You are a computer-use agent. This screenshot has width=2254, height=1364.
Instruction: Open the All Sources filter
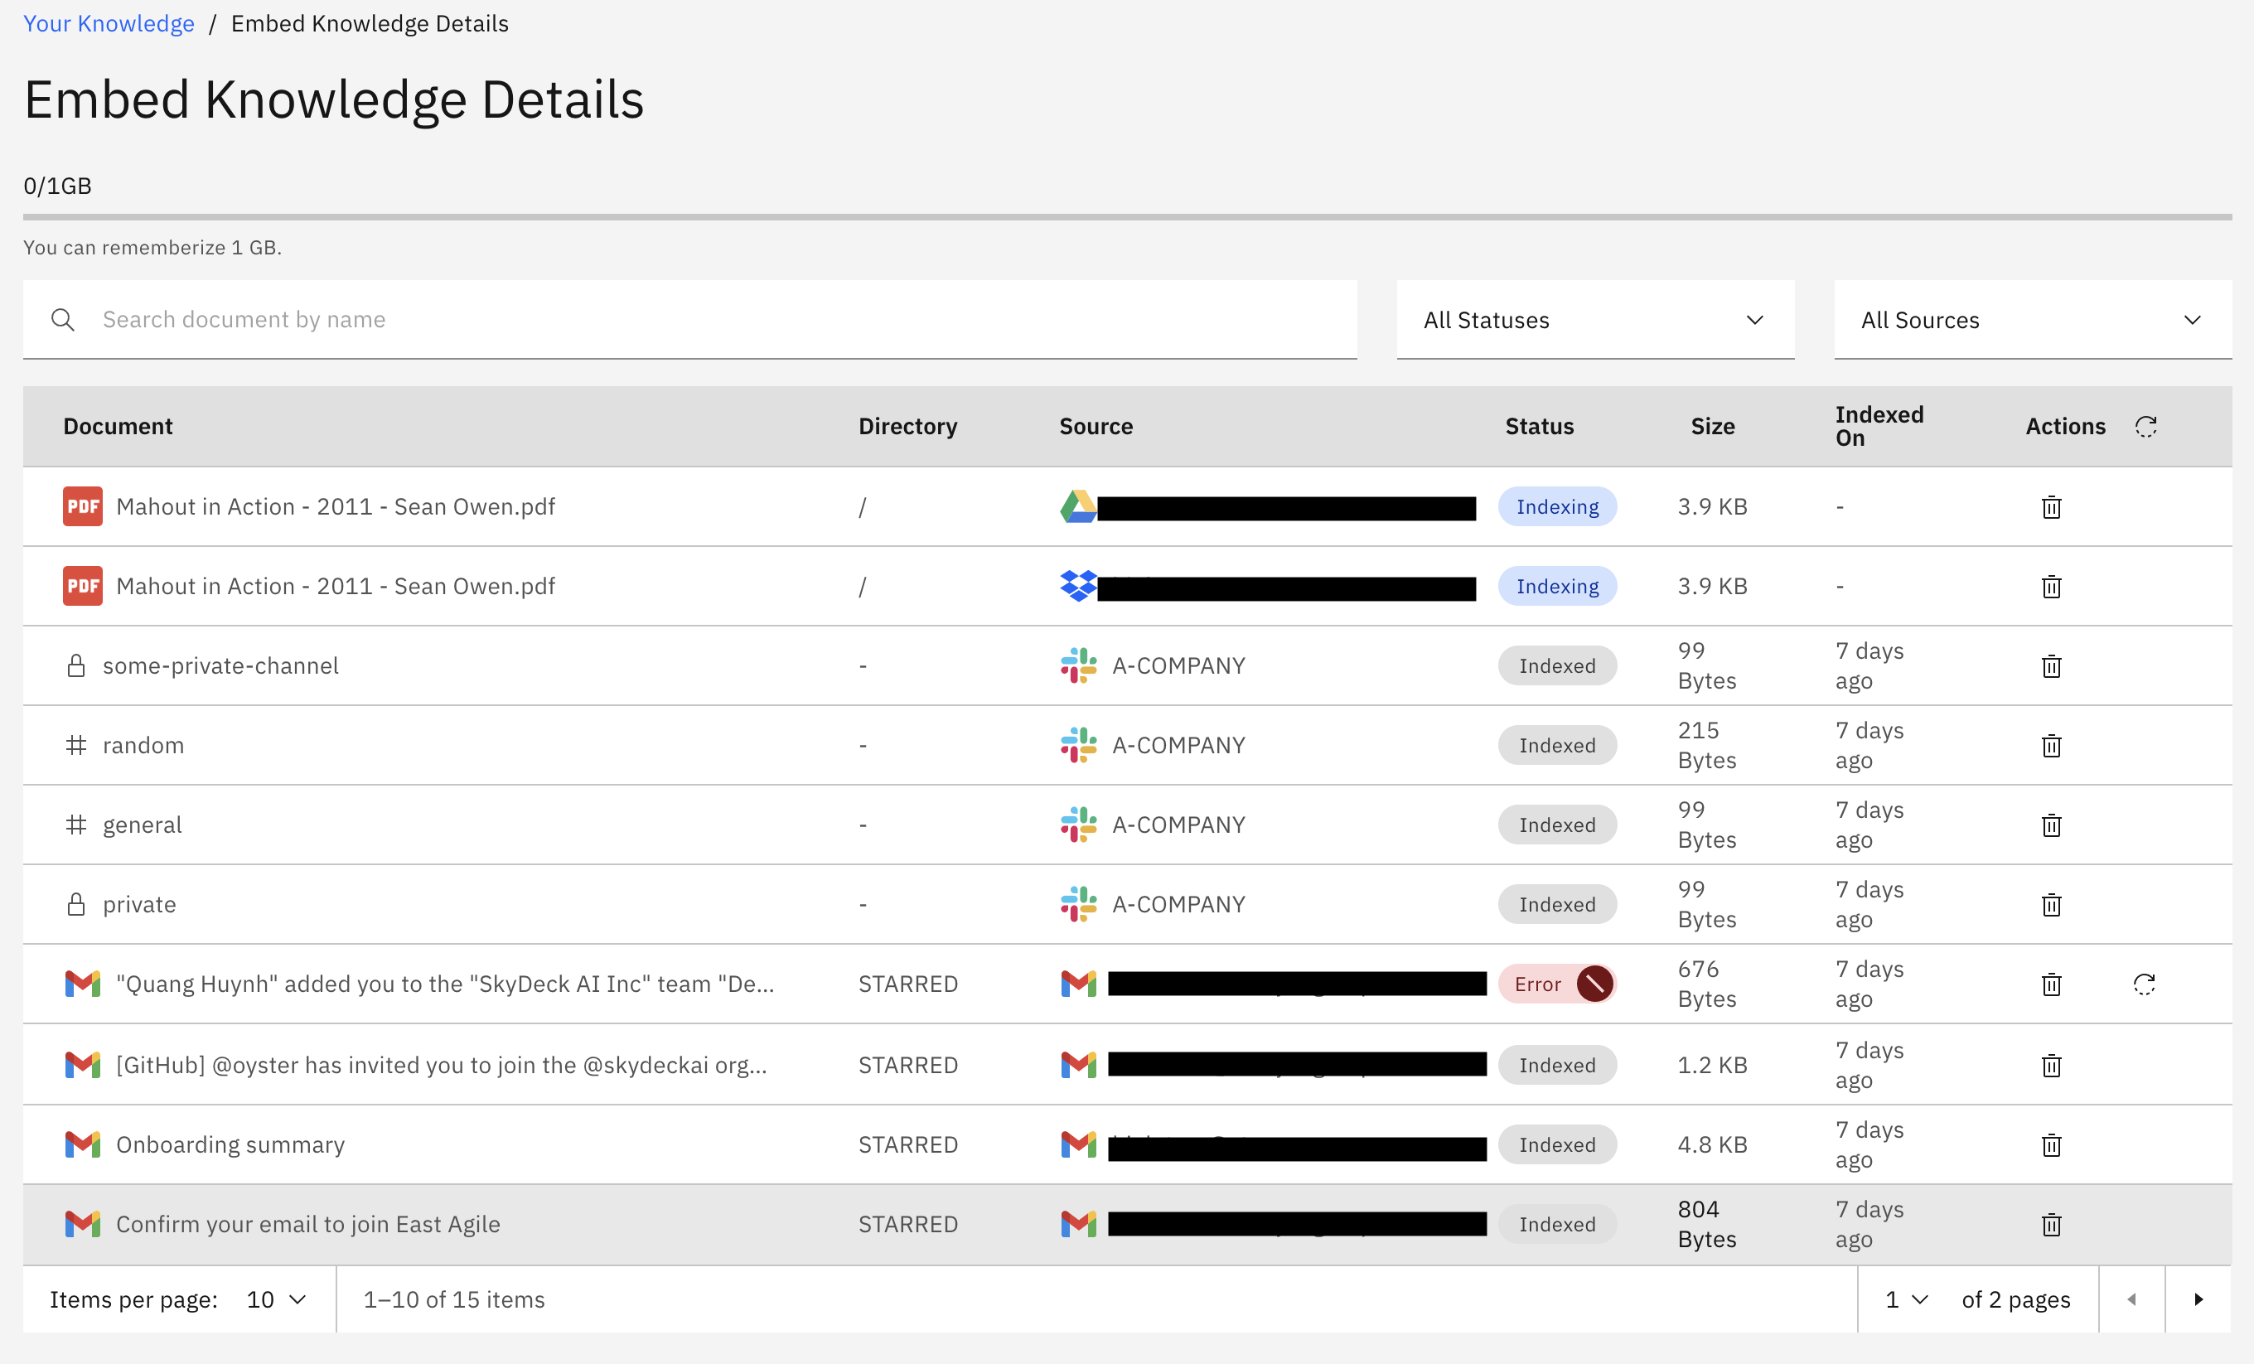point(2032,319)
